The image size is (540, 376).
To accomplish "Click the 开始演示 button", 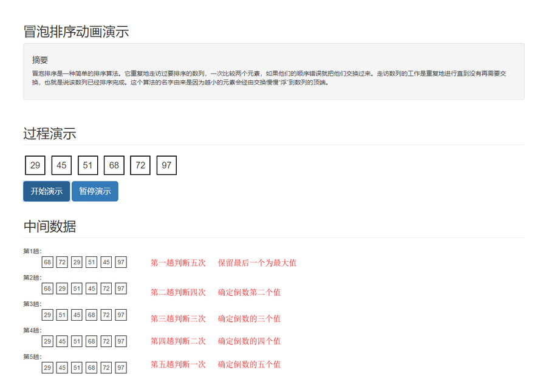I will [47, 191].
